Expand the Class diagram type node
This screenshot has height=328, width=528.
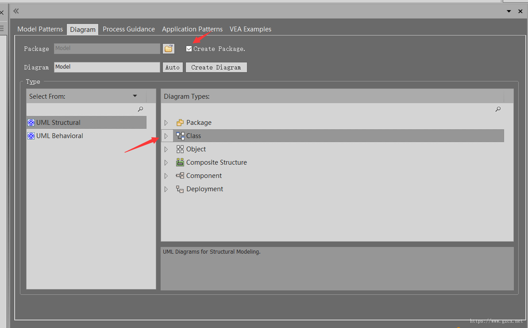point(166,136)
